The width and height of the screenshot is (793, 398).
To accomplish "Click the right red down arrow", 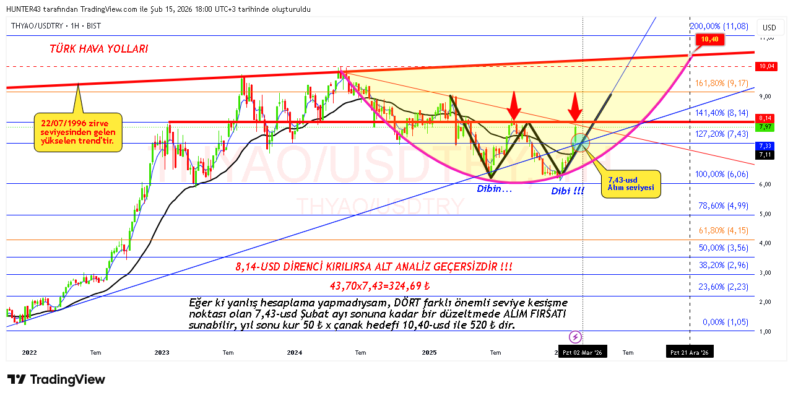I will (x=575, y=106).
